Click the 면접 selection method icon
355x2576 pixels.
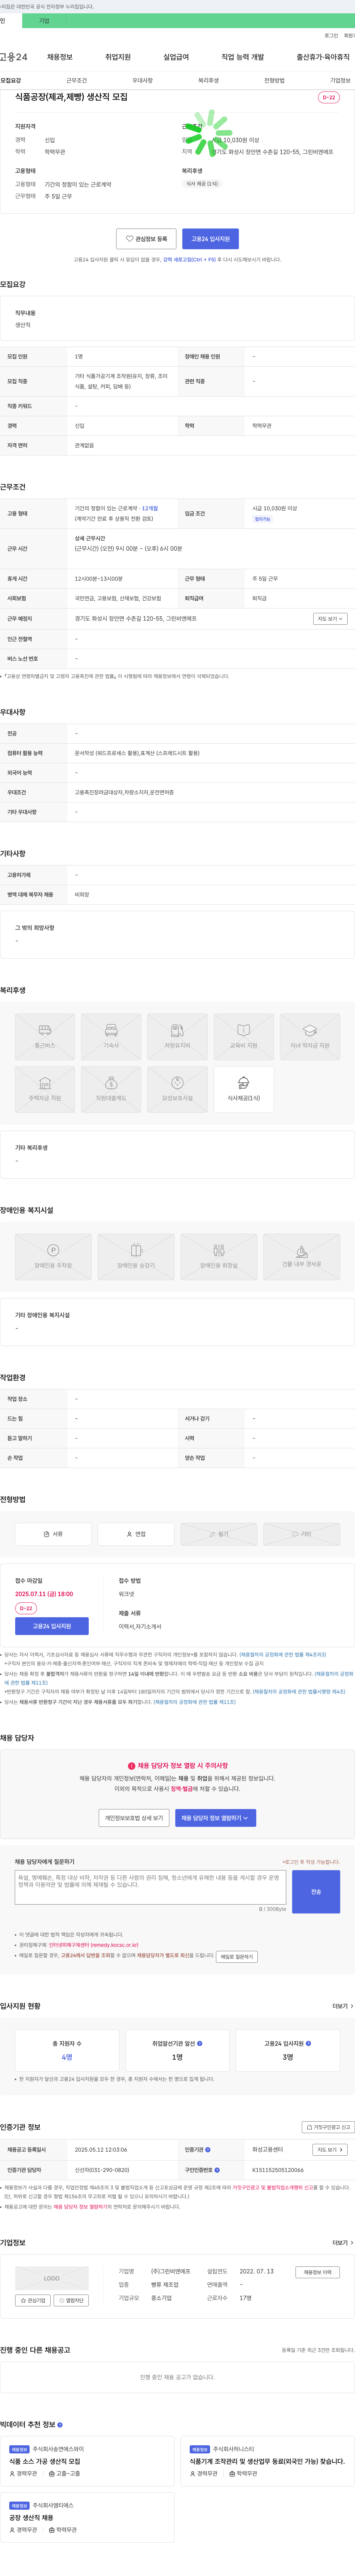(130, 1534)
